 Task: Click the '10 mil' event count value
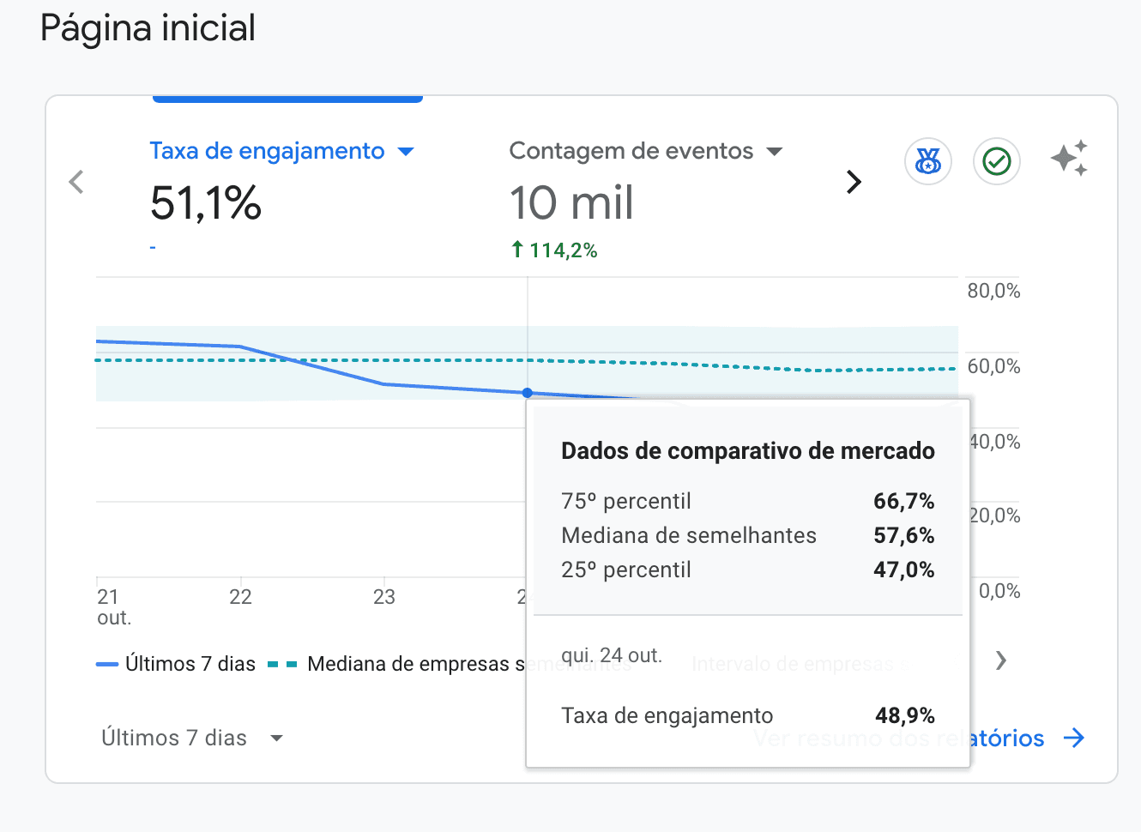(x=571, y=203)
